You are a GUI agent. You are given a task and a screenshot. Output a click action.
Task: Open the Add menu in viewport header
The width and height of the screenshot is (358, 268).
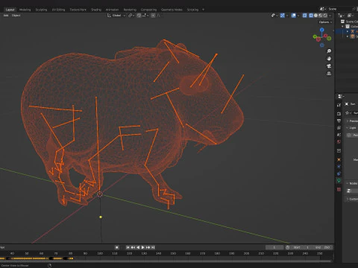pos(6,16)
